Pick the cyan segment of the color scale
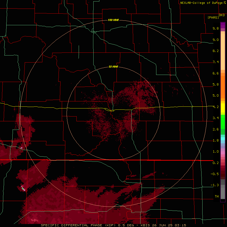This screenshot has height=227, width=227. 223,139
